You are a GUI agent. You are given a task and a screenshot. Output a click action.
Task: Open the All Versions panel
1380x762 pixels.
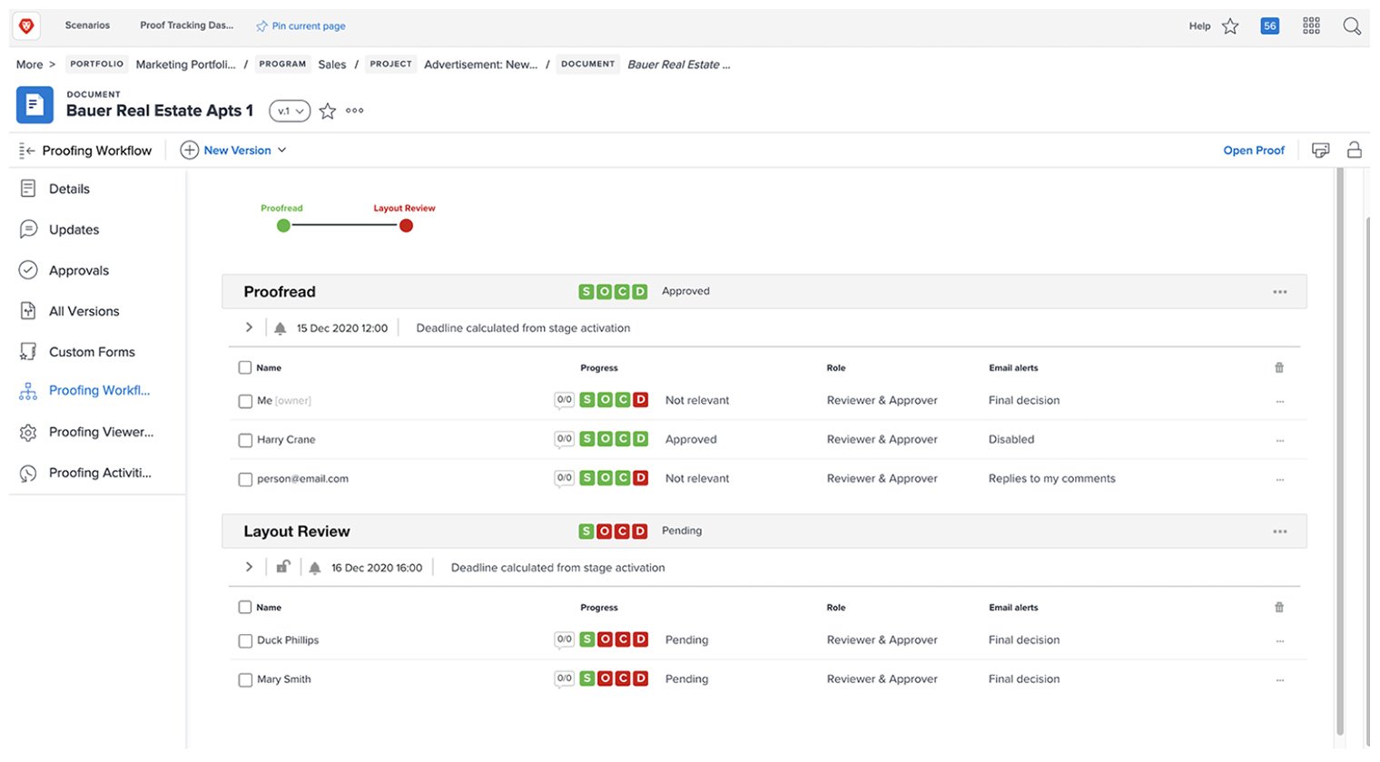tap(84, 310)
